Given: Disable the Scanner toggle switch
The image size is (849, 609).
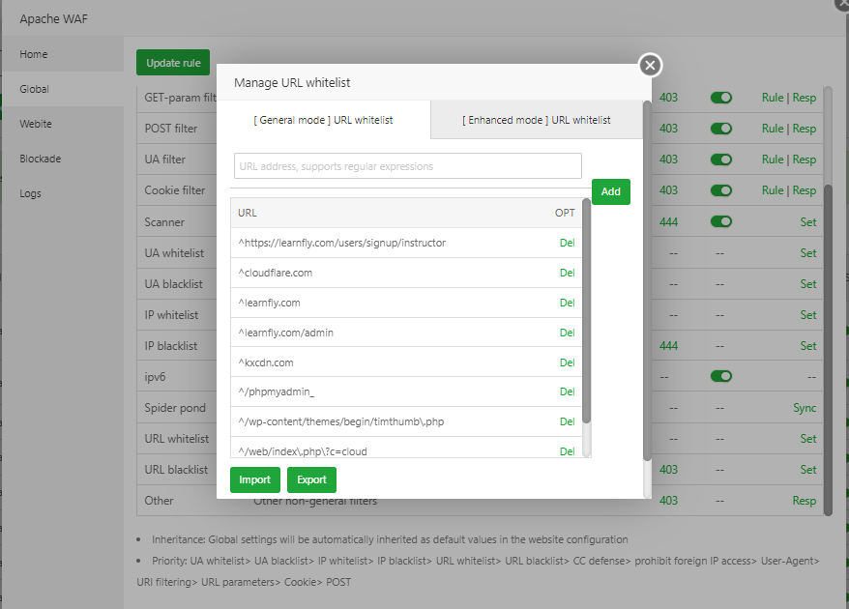Looking at the screenshot, I should pos(721,221).
